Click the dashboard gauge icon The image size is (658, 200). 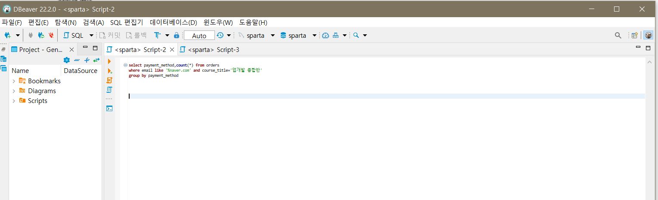click(x=326, y=36)
